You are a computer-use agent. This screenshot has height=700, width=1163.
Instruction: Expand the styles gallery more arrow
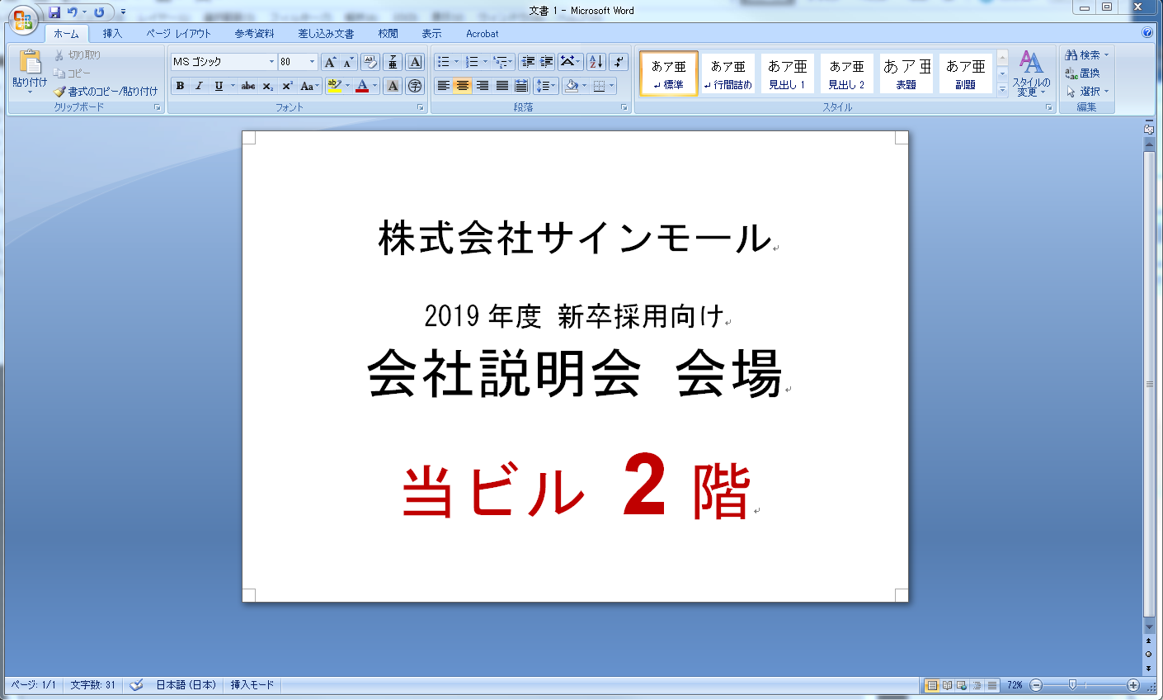click(x=1003, y=90)
